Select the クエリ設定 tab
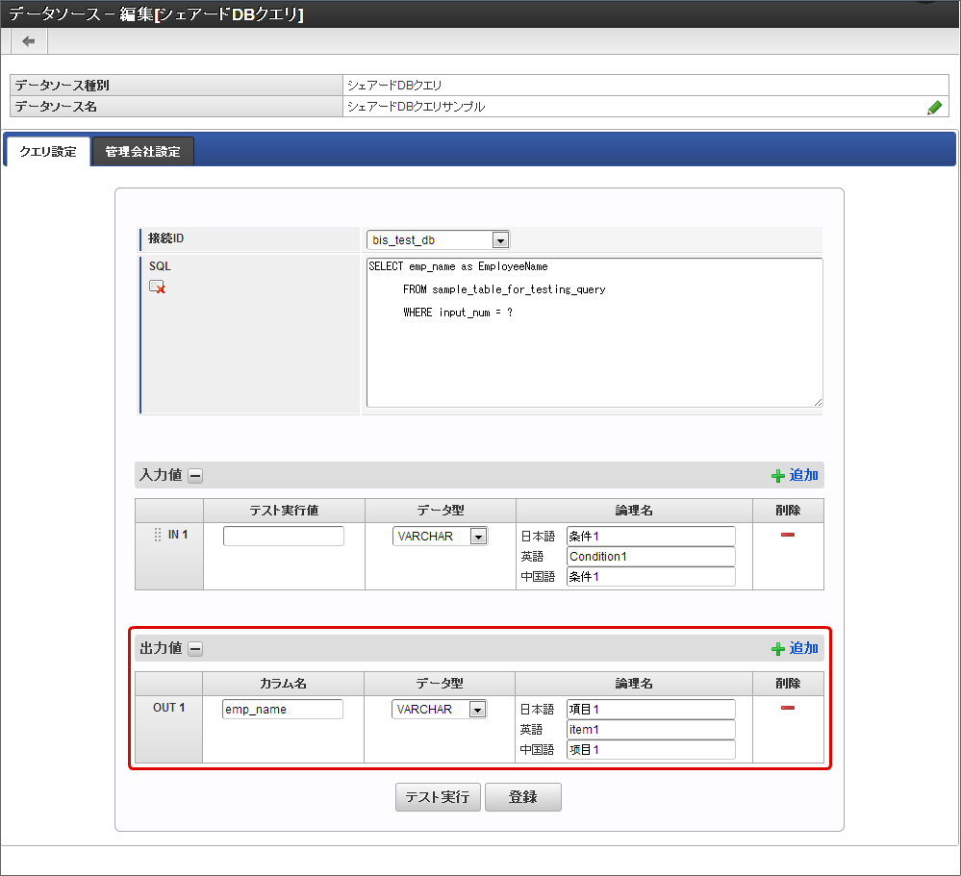 tap(48, 152)
